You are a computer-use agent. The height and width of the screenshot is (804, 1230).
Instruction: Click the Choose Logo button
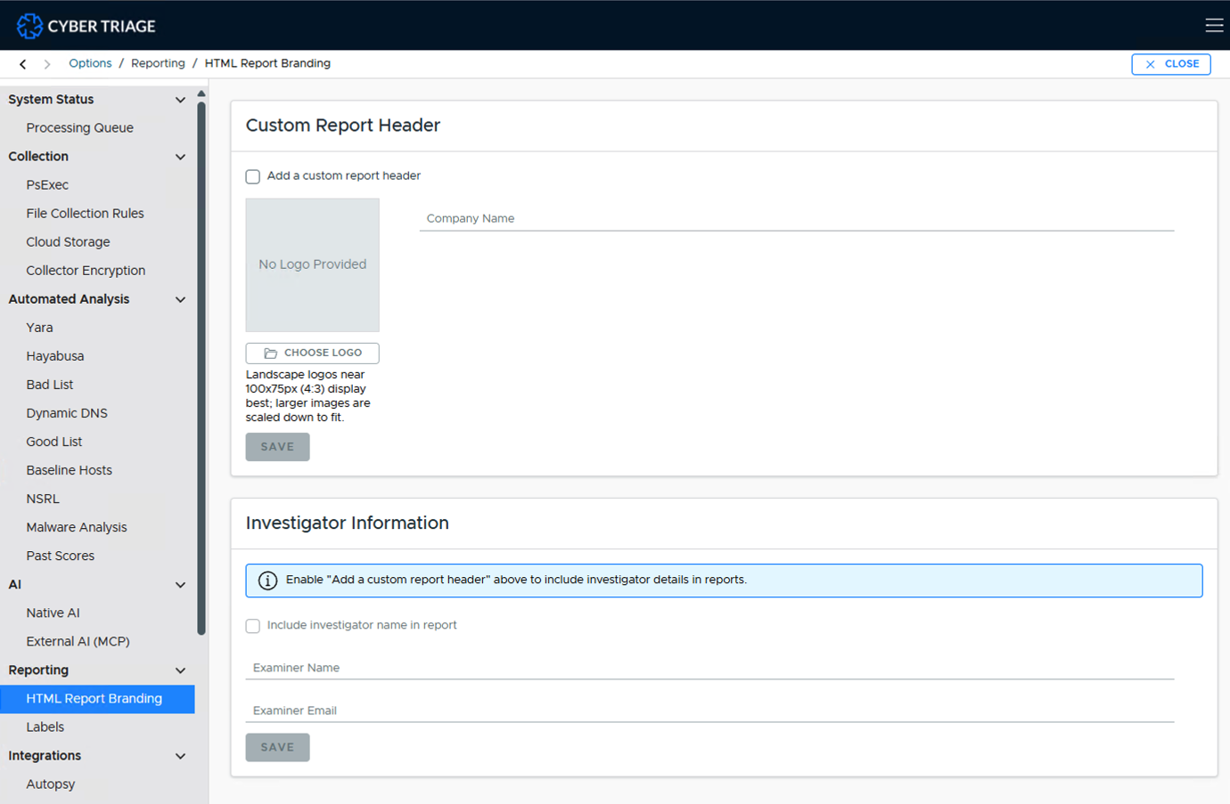312,353
